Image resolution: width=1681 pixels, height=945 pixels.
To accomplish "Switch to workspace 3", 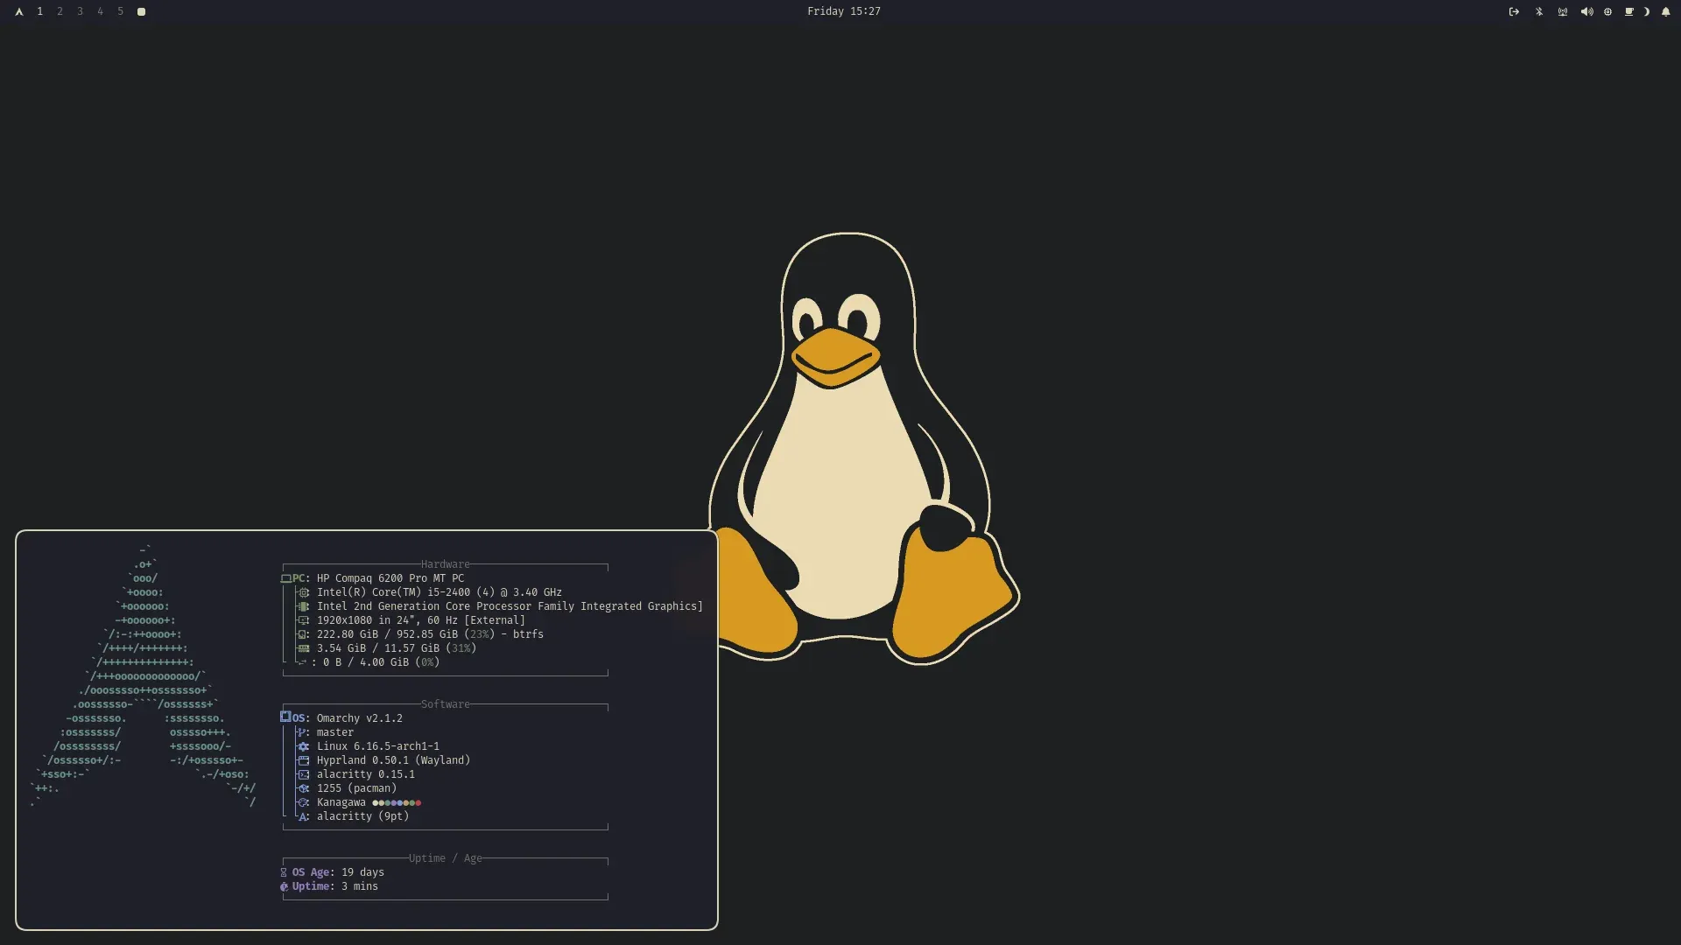I will pos(80,11).
